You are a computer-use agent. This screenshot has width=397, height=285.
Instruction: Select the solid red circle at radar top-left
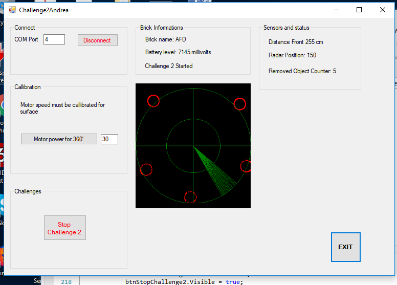pos(153,101)
